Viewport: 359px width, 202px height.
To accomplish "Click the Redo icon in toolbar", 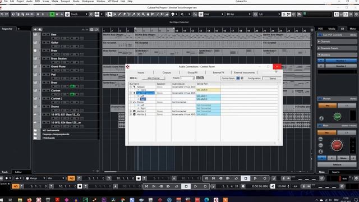I will (x=7, y=14).
